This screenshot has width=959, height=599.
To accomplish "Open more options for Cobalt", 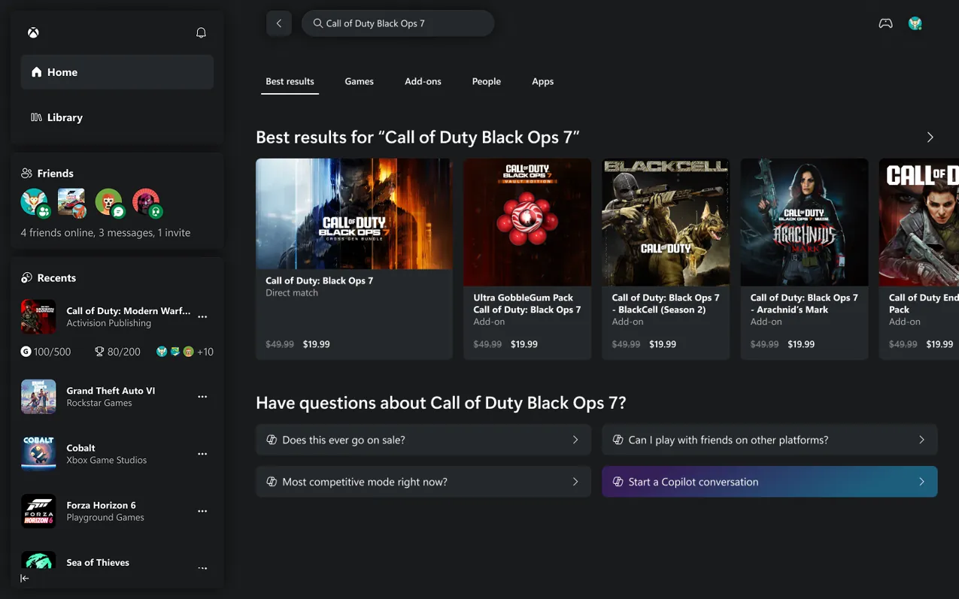I will [x=202, y=454].
